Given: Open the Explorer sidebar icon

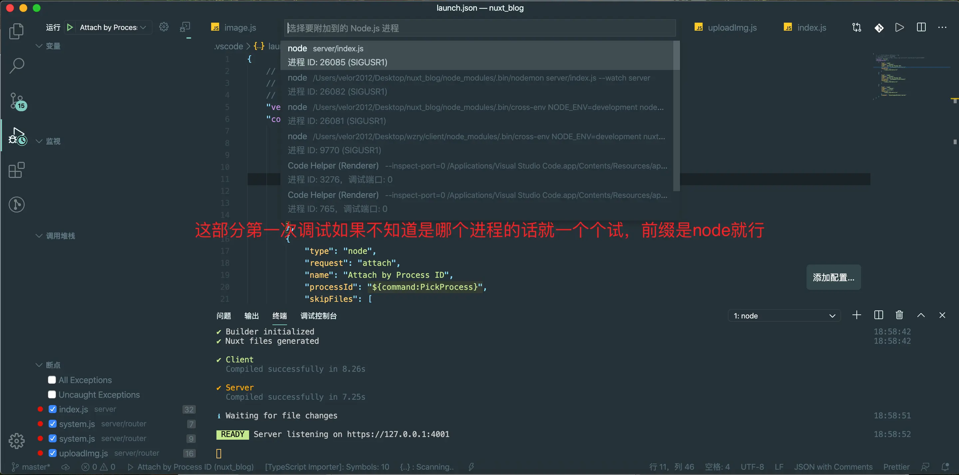Looking at the screenshot, I should pos(16,31).
